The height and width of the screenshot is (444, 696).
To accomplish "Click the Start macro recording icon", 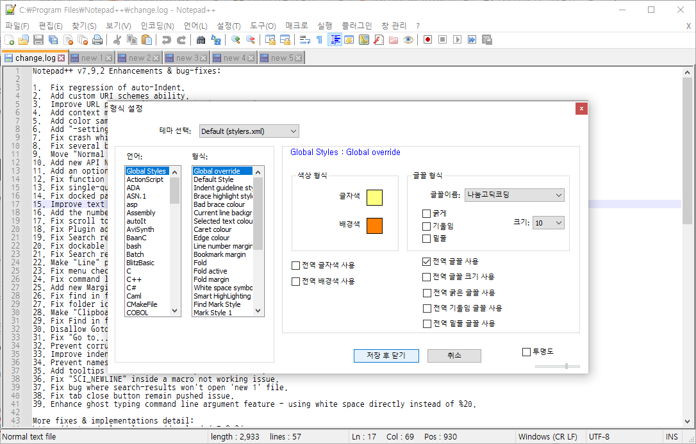I will [x=428, y=40].
